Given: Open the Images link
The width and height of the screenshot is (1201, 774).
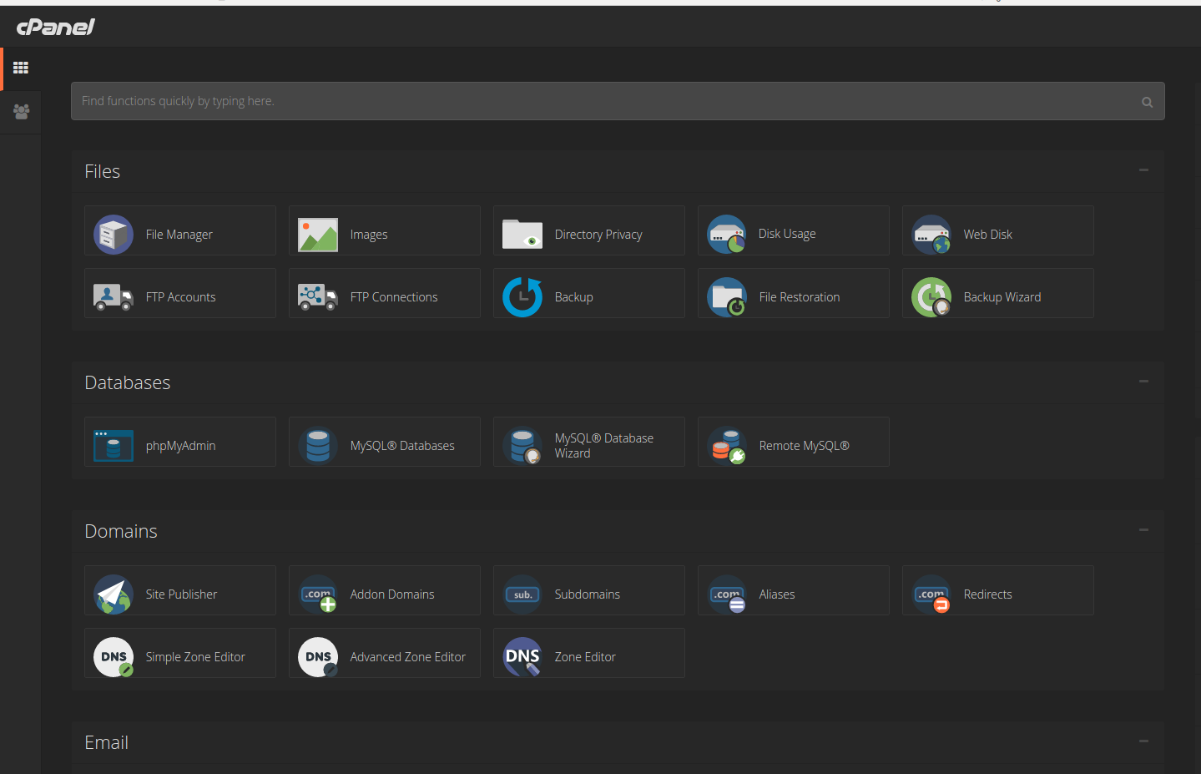Looking at the screenshot, I should (369, 235).
